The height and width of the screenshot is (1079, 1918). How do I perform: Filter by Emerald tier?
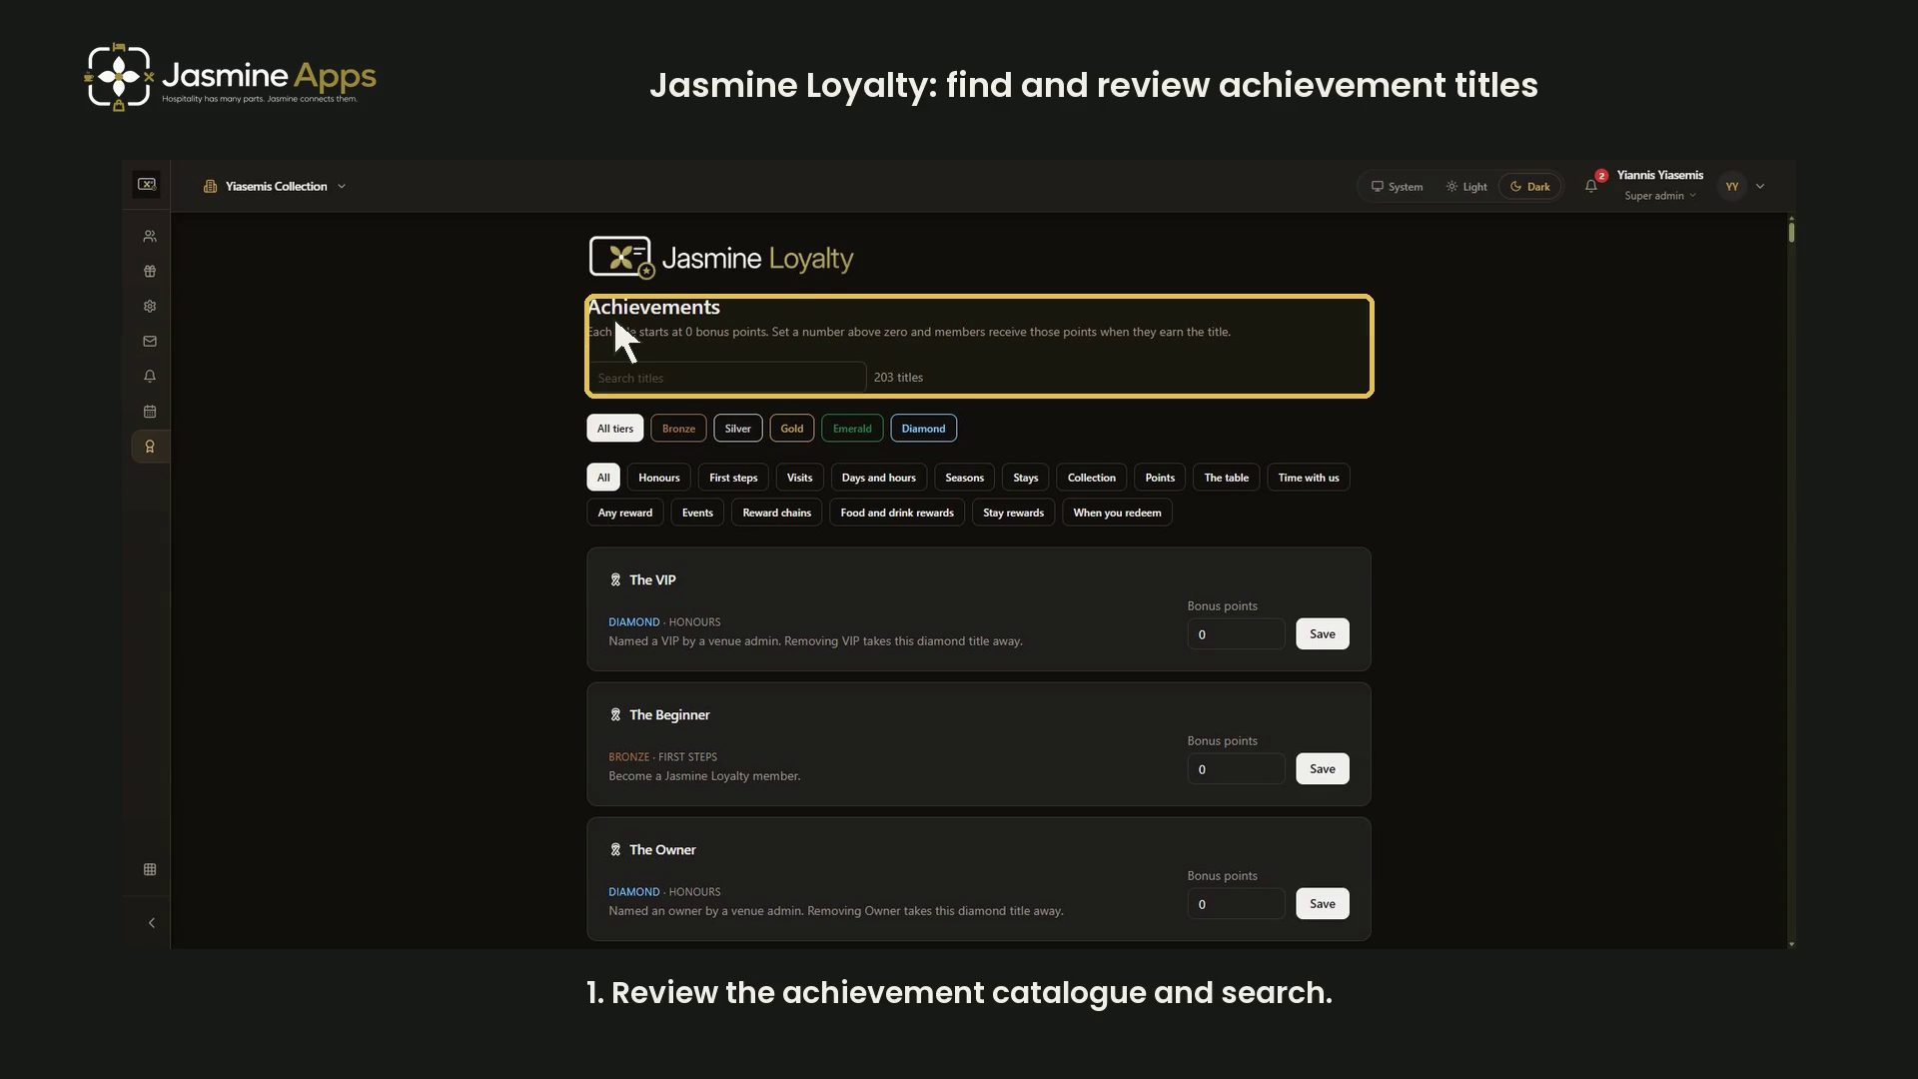(x=852, y=429)
